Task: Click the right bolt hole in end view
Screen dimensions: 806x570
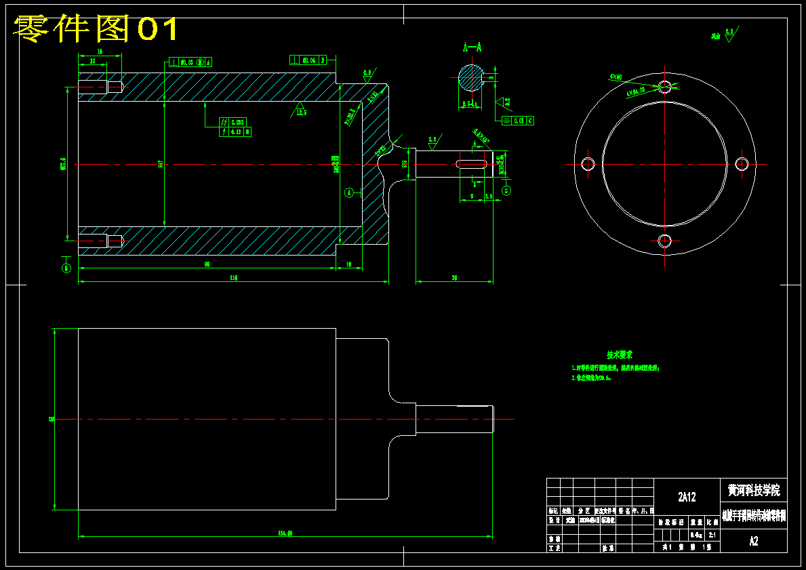Action: click(742, 165)
